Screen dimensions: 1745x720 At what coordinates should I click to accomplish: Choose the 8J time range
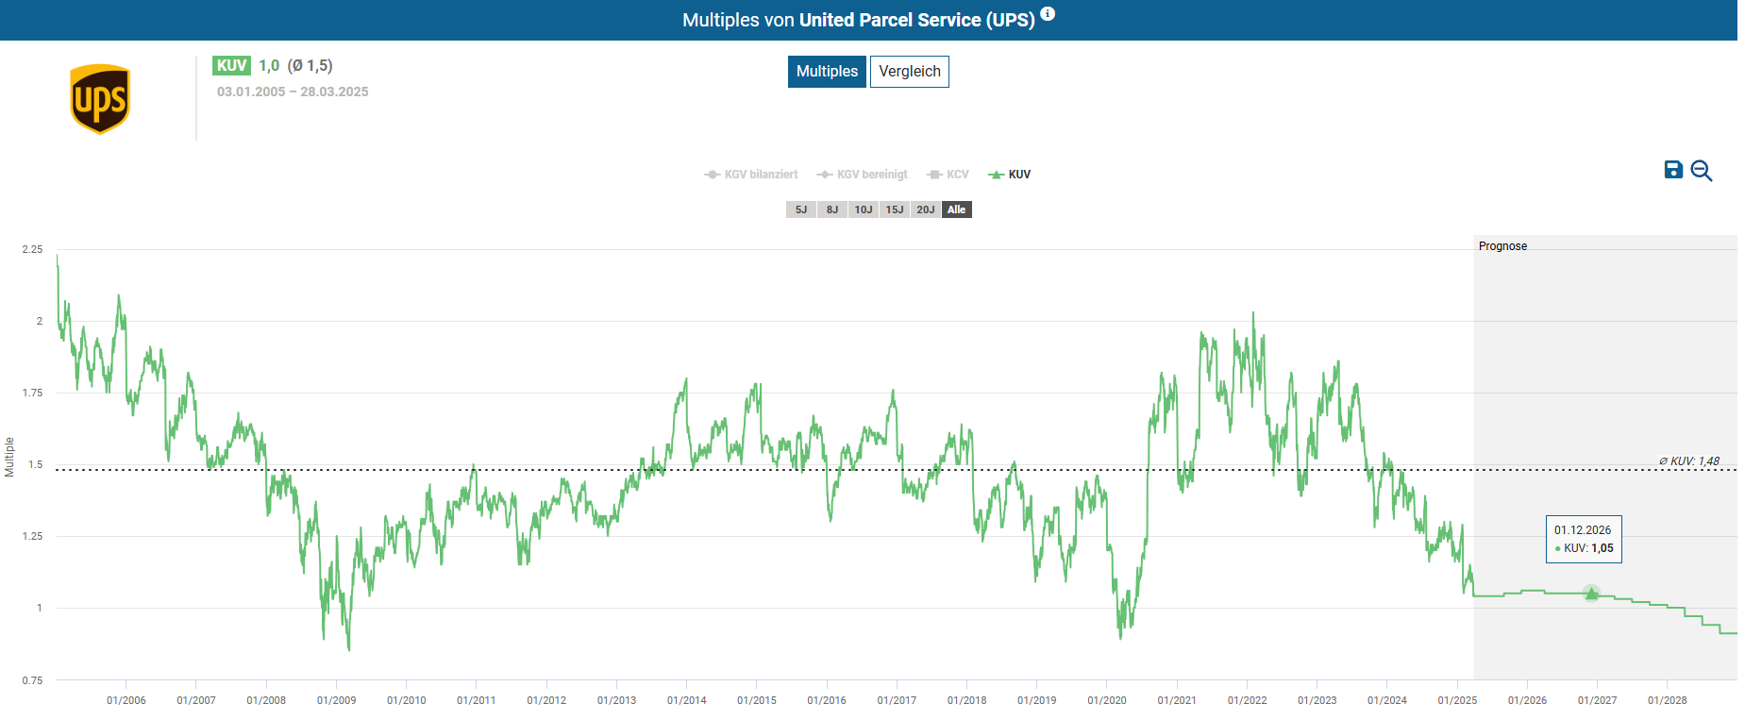tap(831, 209)
